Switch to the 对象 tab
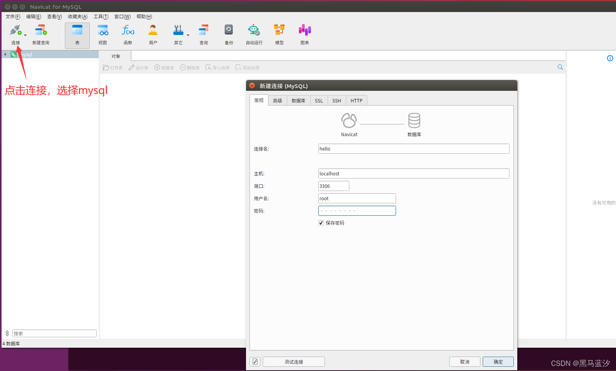The width and height of the screenshot is (616, 371). pos(115,56)
